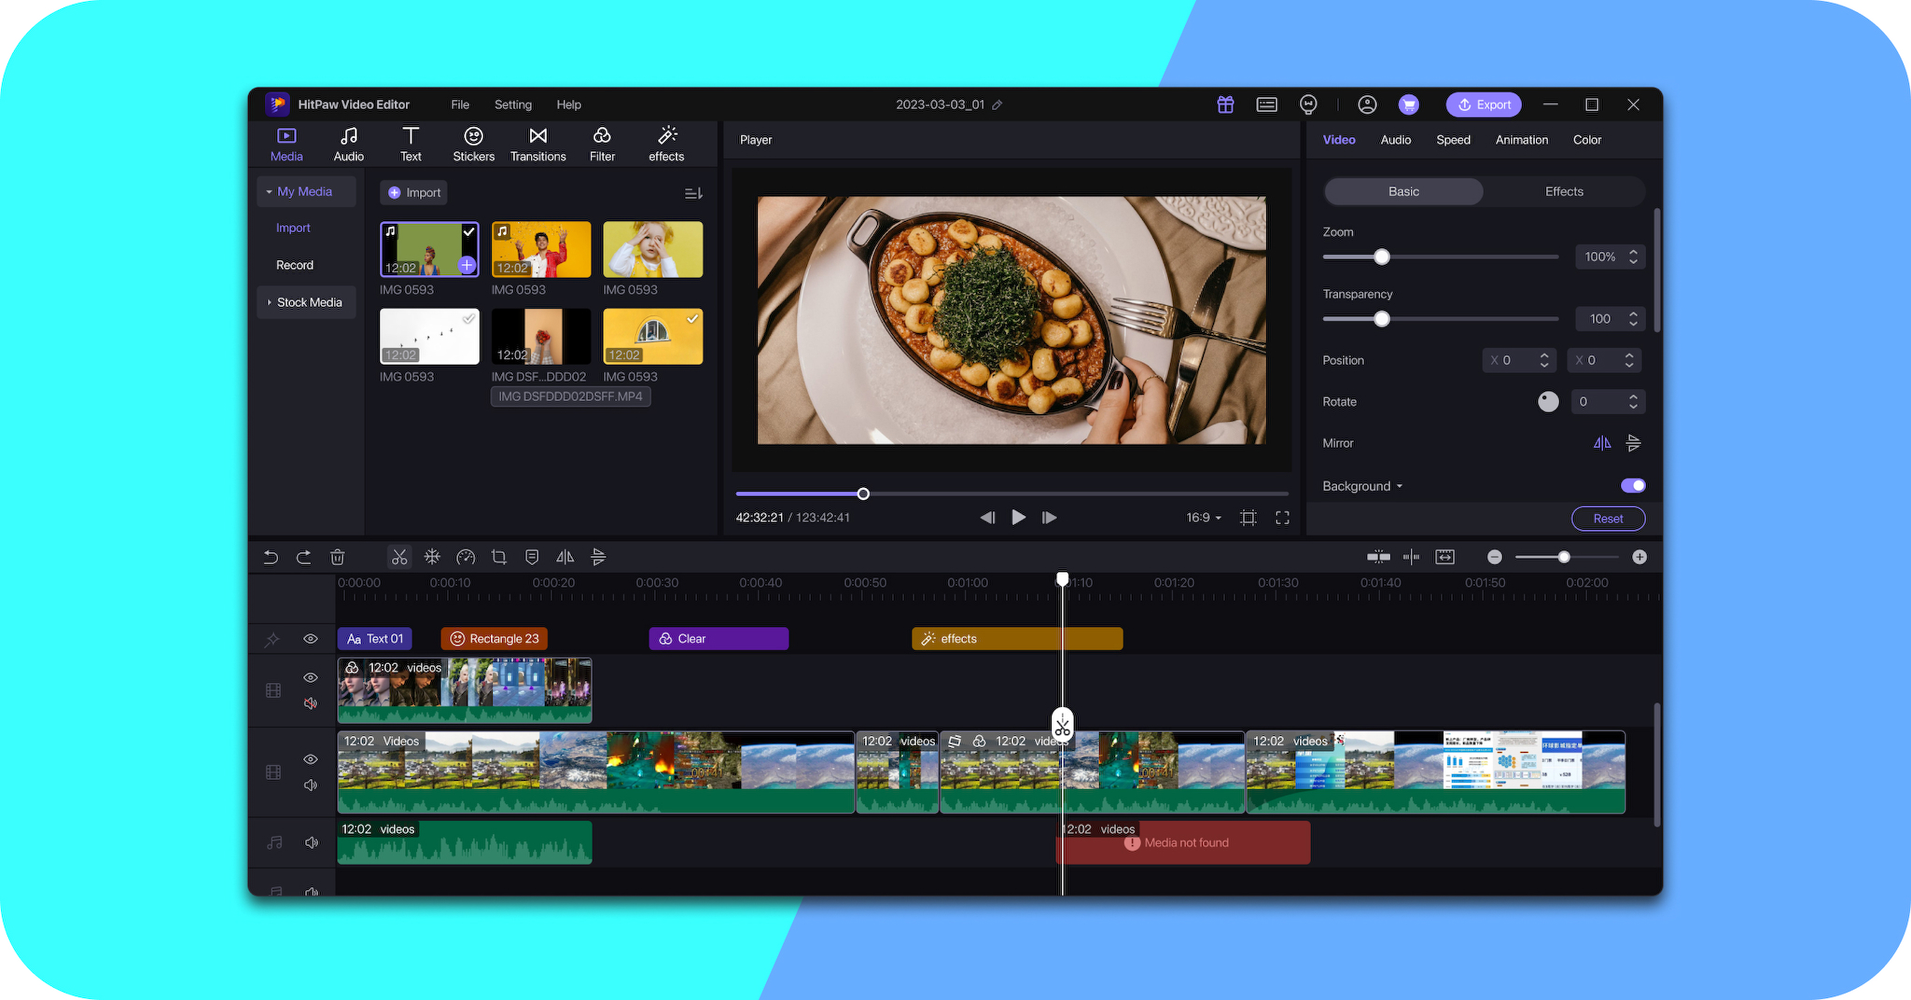This screenshot has width=1911, height=1000.
Task: Click the Transparency slider handle
Action: (1382, 319)
